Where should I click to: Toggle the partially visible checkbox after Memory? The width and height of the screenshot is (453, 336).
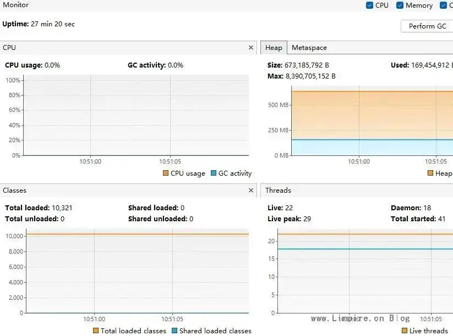pos(443,5)
